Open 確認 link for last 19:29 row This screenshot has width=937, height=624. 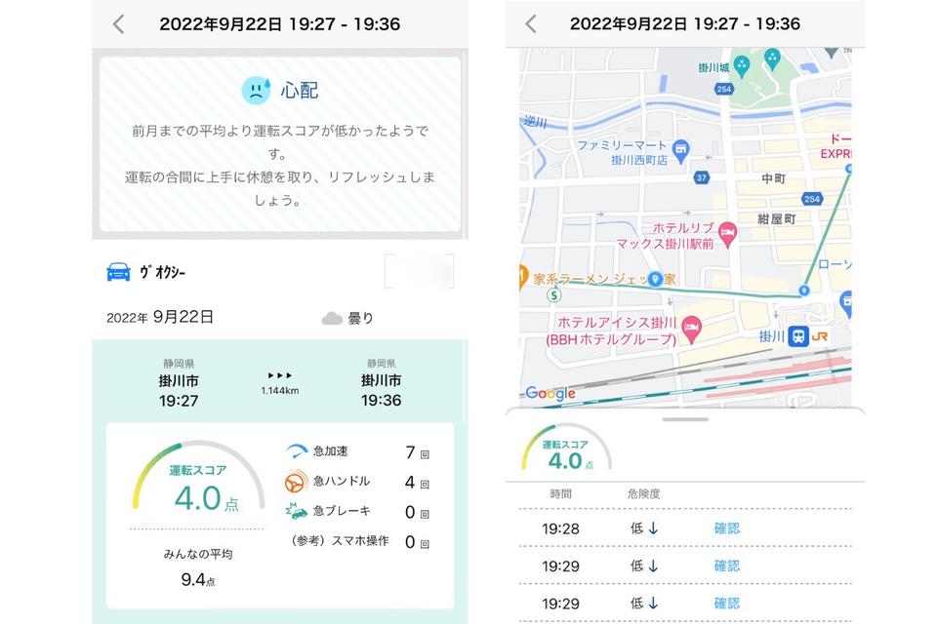[726, 604]
